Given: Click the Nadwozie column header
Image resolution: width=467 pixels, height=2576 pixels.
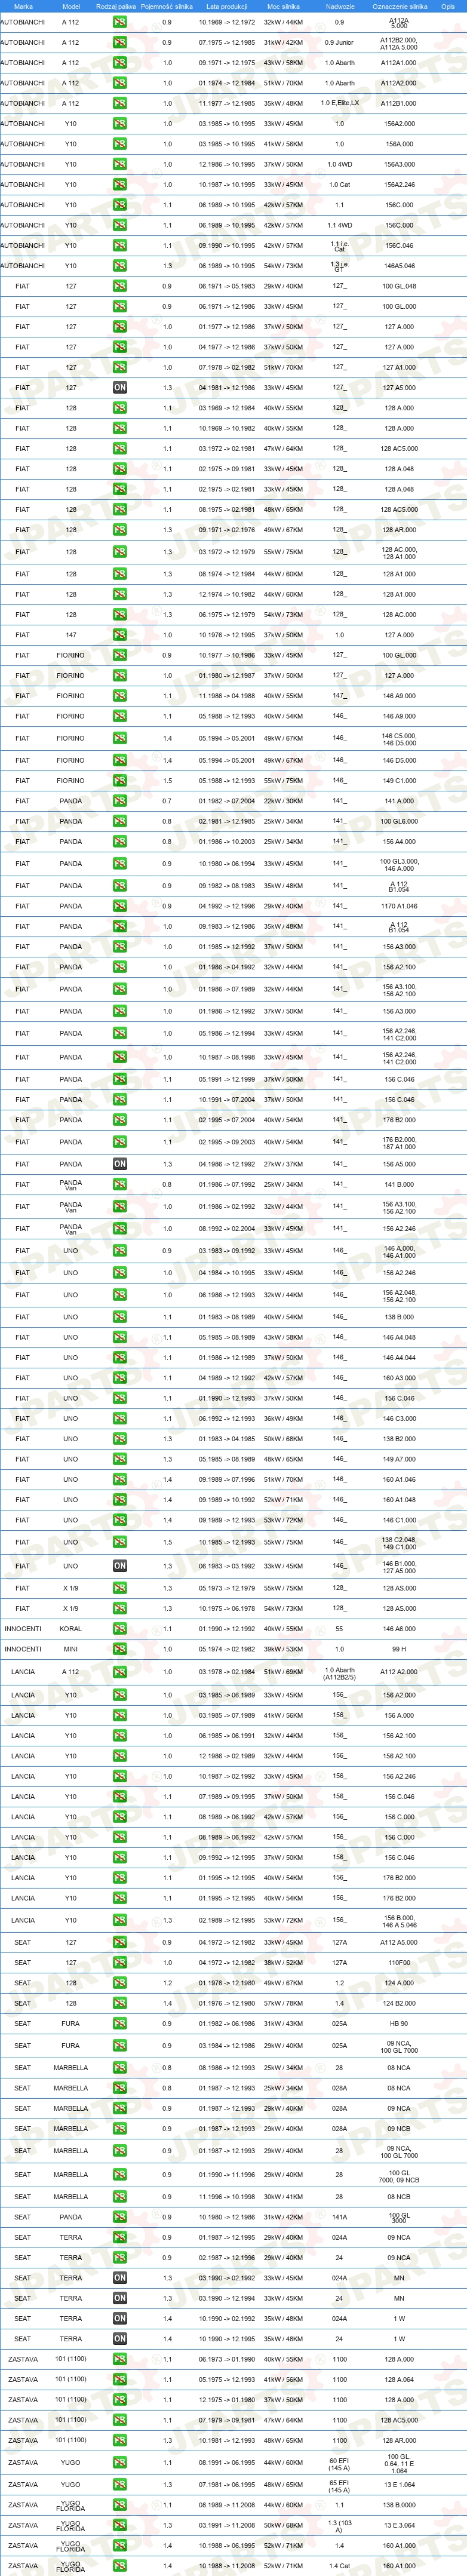Looking at the screenshot, I should click(x=339, y=6).
